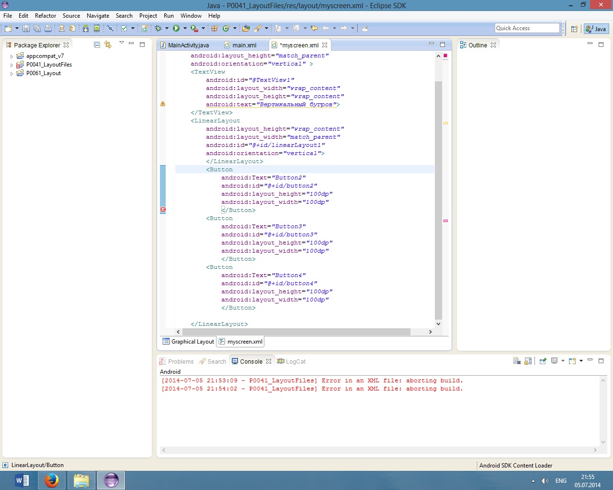Image resolution: width=613 pixels, height=490 pixels.
Task: Click the Quick Access field
Action: click(527, 28)
